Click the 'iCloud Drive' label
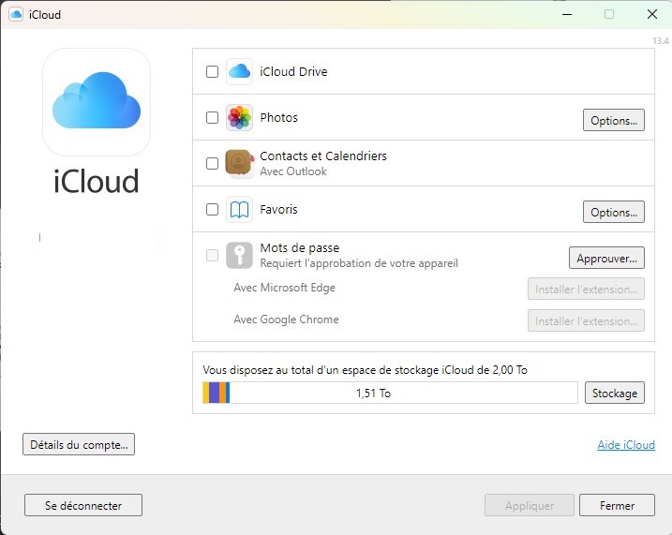 (x=293, y=71)
